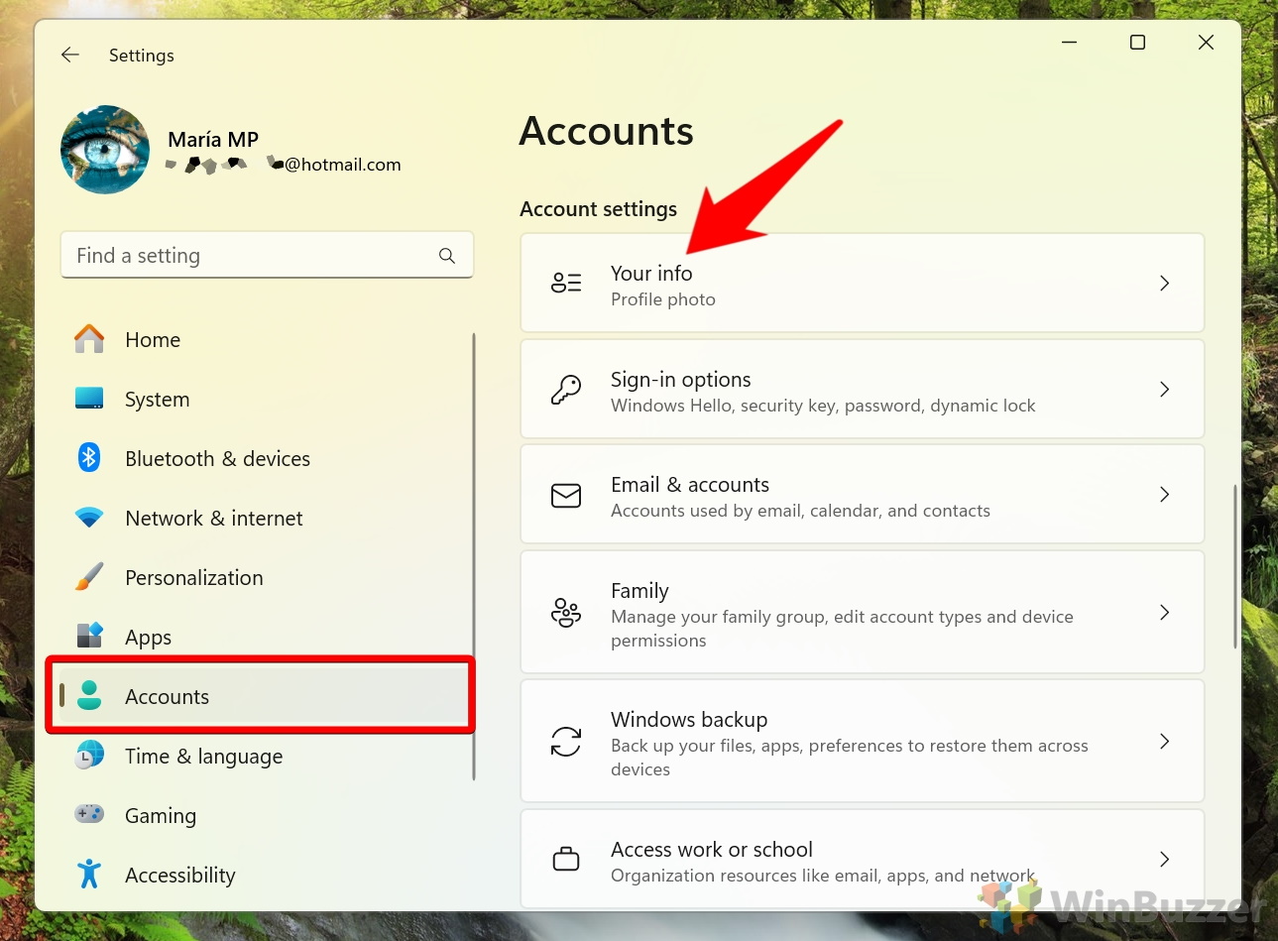
Task: Click the María MP profile picture
Action: pyautogui.click(x=105, y=150)
